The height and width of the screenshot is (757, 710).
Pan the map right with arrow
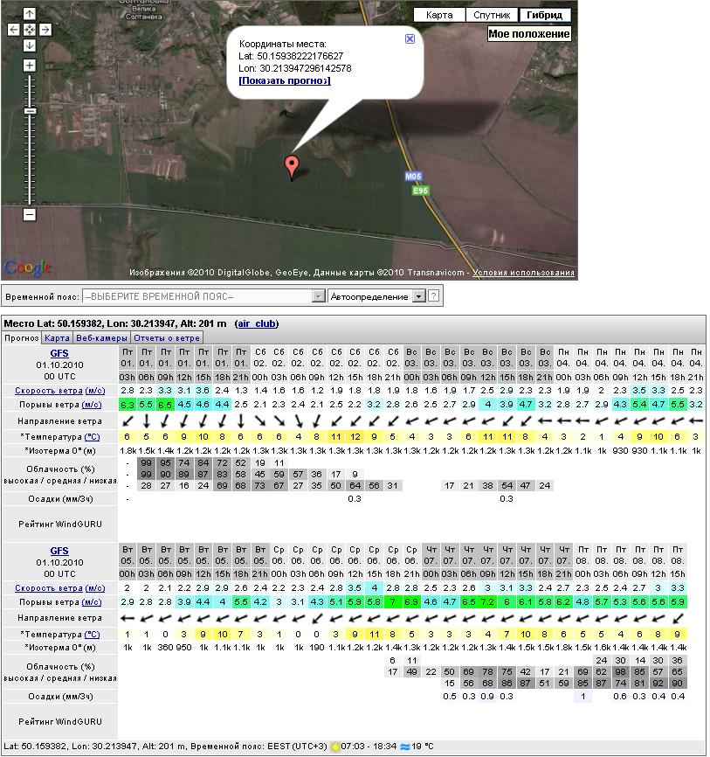(x=45, y=29)
